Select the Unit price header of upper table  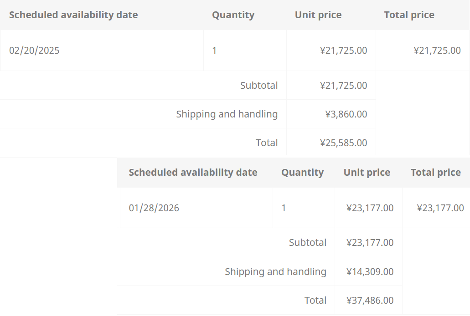click(318, 15)
